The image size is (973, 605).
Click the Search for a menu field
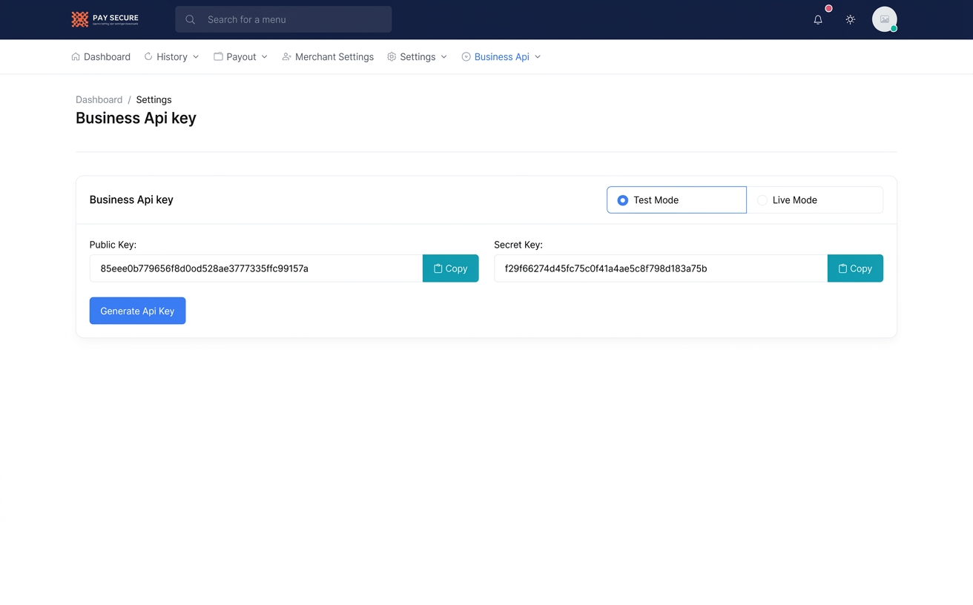point(283,19)
